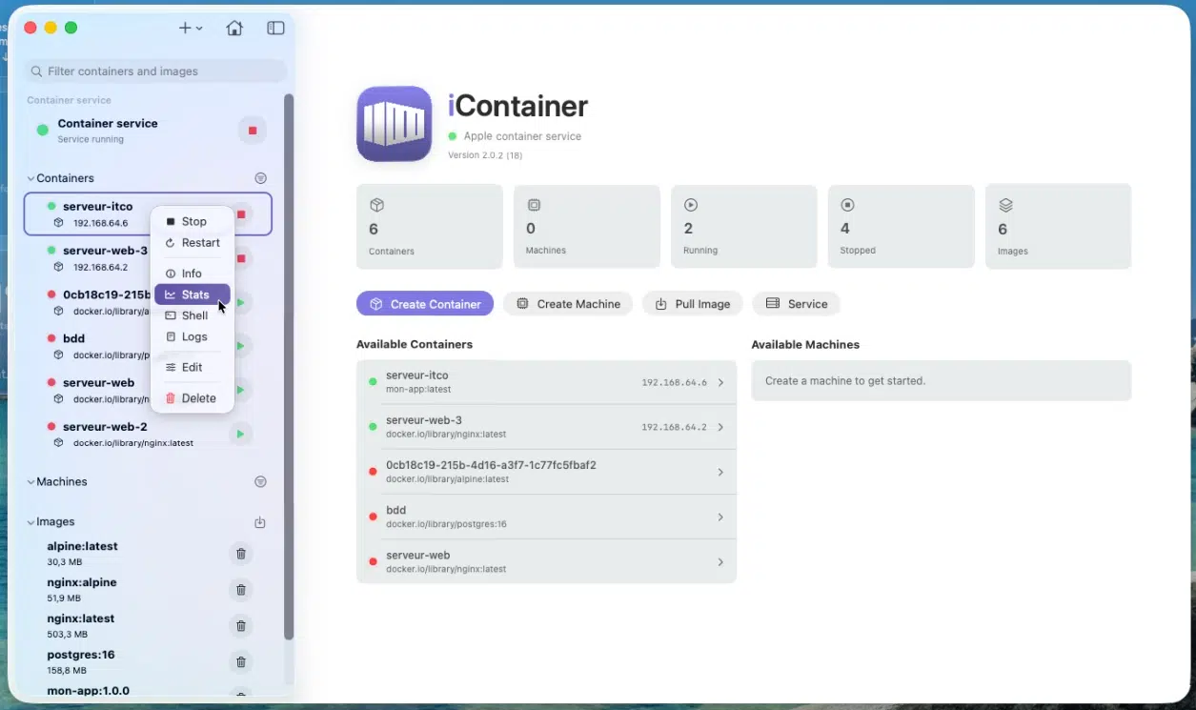Open the Containers count card
This screenshot has width=1196, height=710.
tap(430, 227)
